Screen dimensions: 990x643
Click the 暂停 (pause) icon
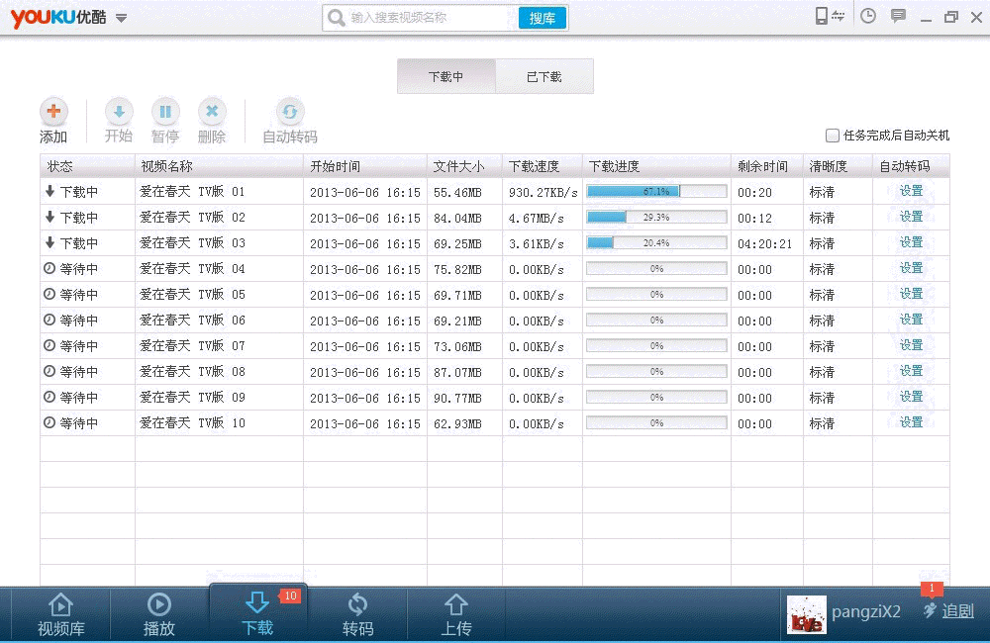click(165, 112)
